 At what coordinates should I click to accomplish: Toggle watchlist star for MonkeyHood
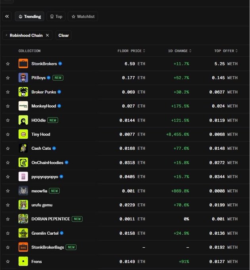(8, 106)
